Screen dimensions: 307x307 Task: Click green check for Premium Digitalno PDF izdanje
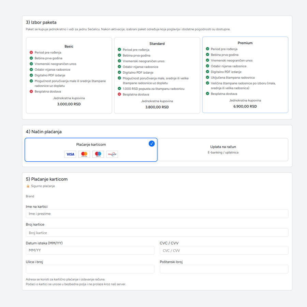[207, 72]
